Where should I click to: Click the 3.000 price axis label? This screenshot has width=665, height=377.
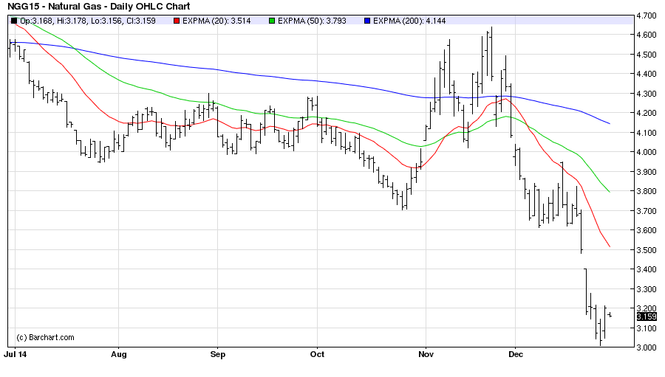pos(646,347)
